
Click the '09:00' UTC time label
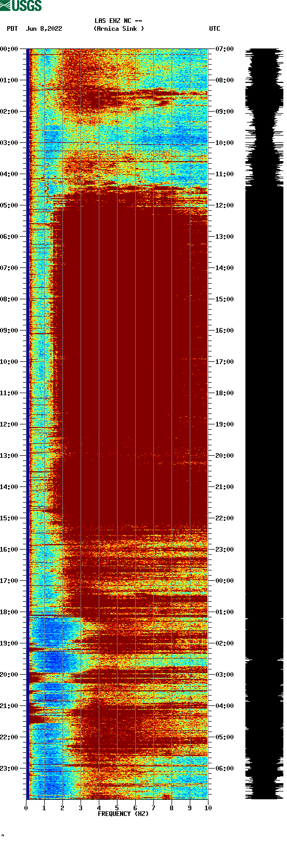pyautogui.click(x=225, y=112)
